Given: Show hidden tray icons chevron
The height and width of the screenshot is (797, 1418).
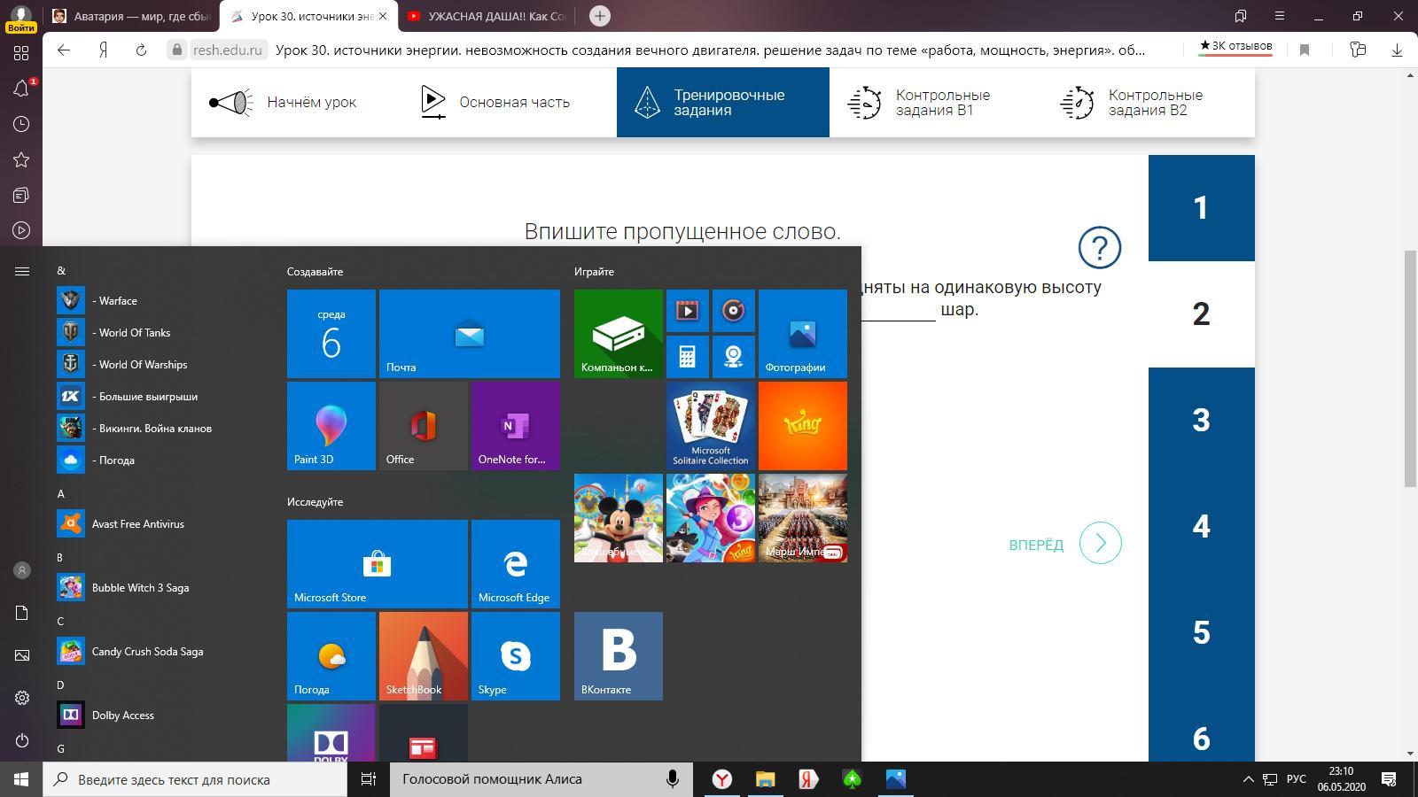Looking at the screenshot, I should tap(1248, 779).
